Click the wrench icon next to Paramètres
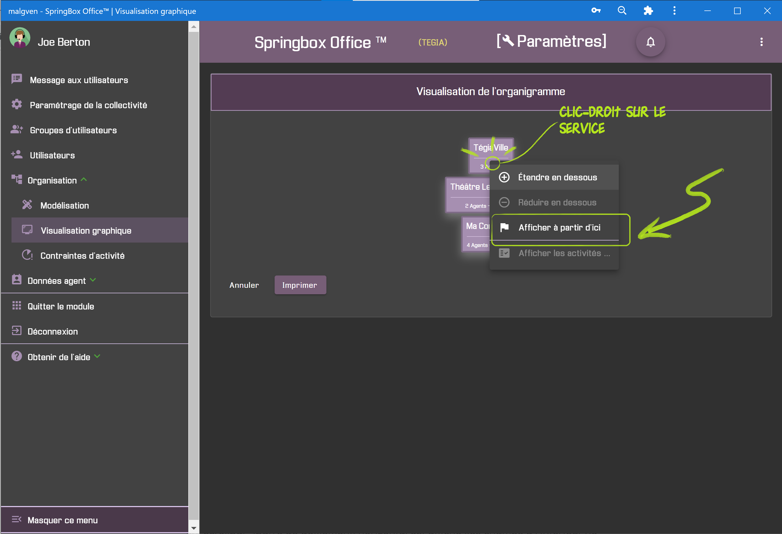Screen dimensions: 782x534 point(508,41)
